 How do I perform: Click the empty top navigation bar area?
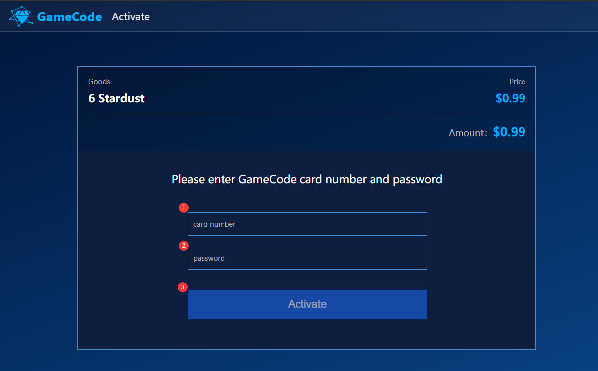click(x=373, y=16)
